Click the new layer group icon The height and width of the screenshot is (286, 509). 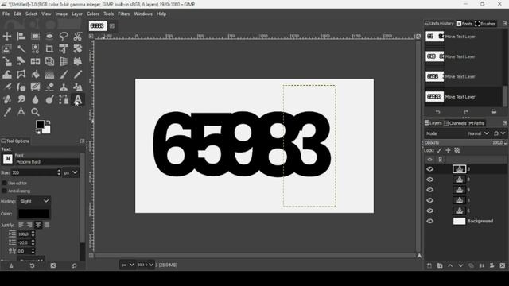point(440,265)
